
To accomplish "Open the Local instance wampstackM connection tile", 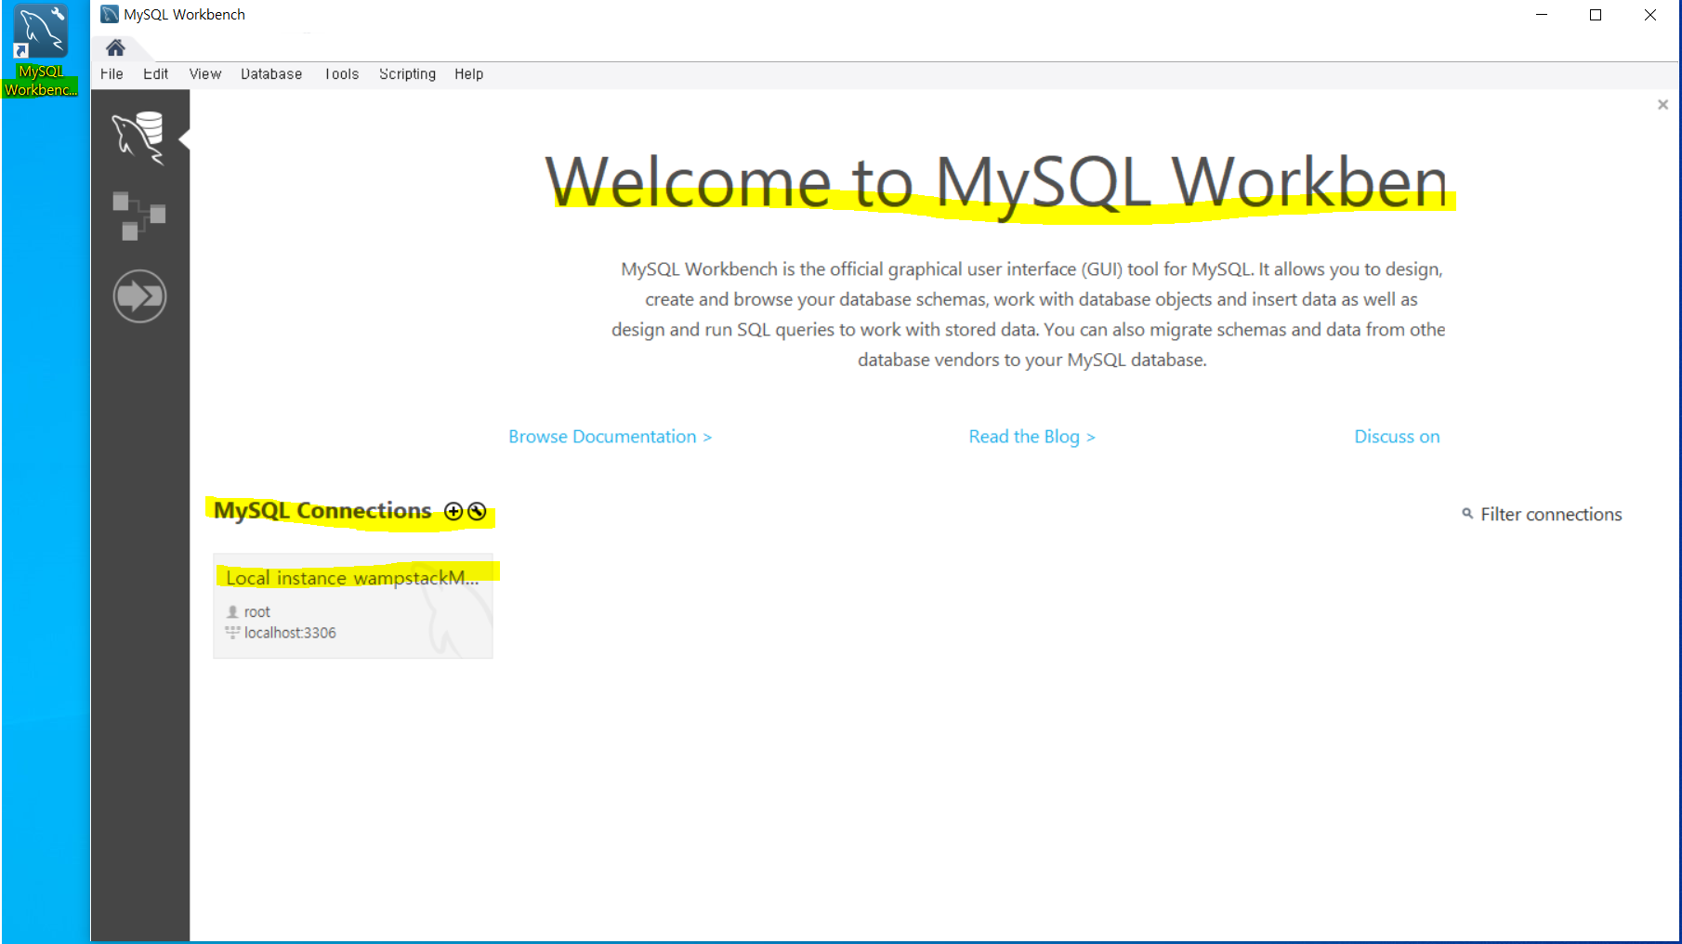I will coord(353,607).
